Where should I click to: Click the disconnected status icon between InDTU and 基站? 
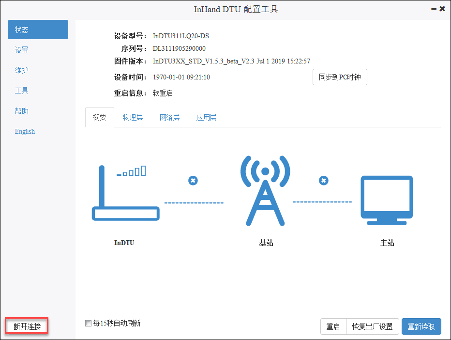[x=193, y=181]
